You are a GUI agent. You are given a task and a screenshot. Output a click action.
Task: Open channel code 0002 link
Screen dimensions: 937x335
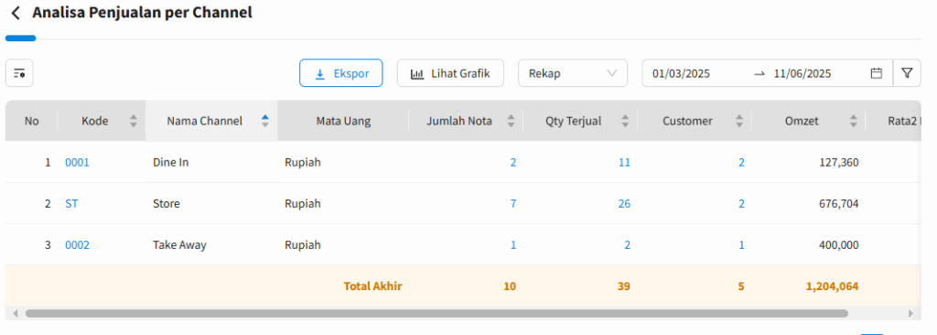click(x=77, y=244)
